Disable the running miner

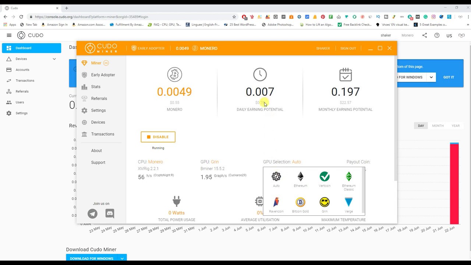(x=158, y=137)
